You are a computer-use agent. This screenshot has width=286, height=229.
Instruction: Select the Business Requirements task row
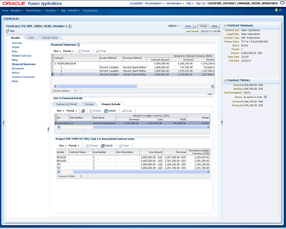(132, 123)
